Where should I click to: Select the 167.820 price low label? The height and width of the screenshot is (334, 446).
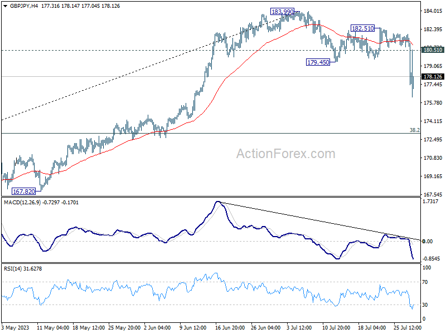pyautogui.click(x=24, y=191)
